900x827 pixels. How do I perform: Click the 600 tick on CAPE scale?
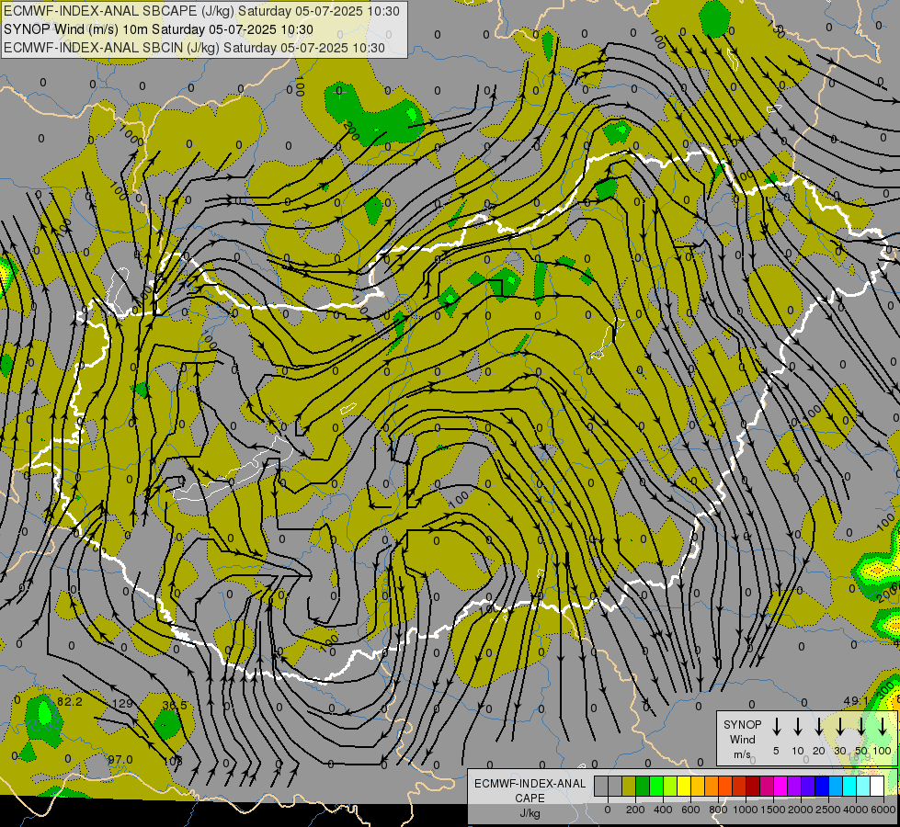690,810
